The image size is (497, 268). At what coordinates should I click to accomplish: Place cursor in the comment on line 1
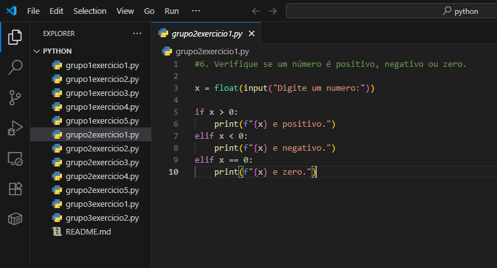coord(331,64)
